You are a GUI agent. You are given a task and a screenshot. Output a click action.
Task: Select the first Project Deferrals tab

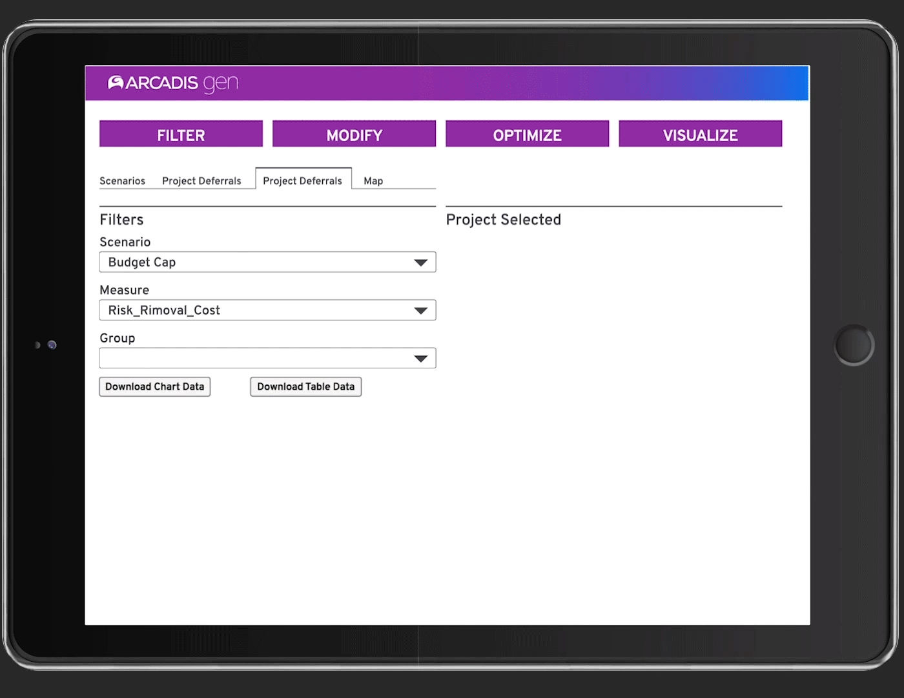coord(201,181)
